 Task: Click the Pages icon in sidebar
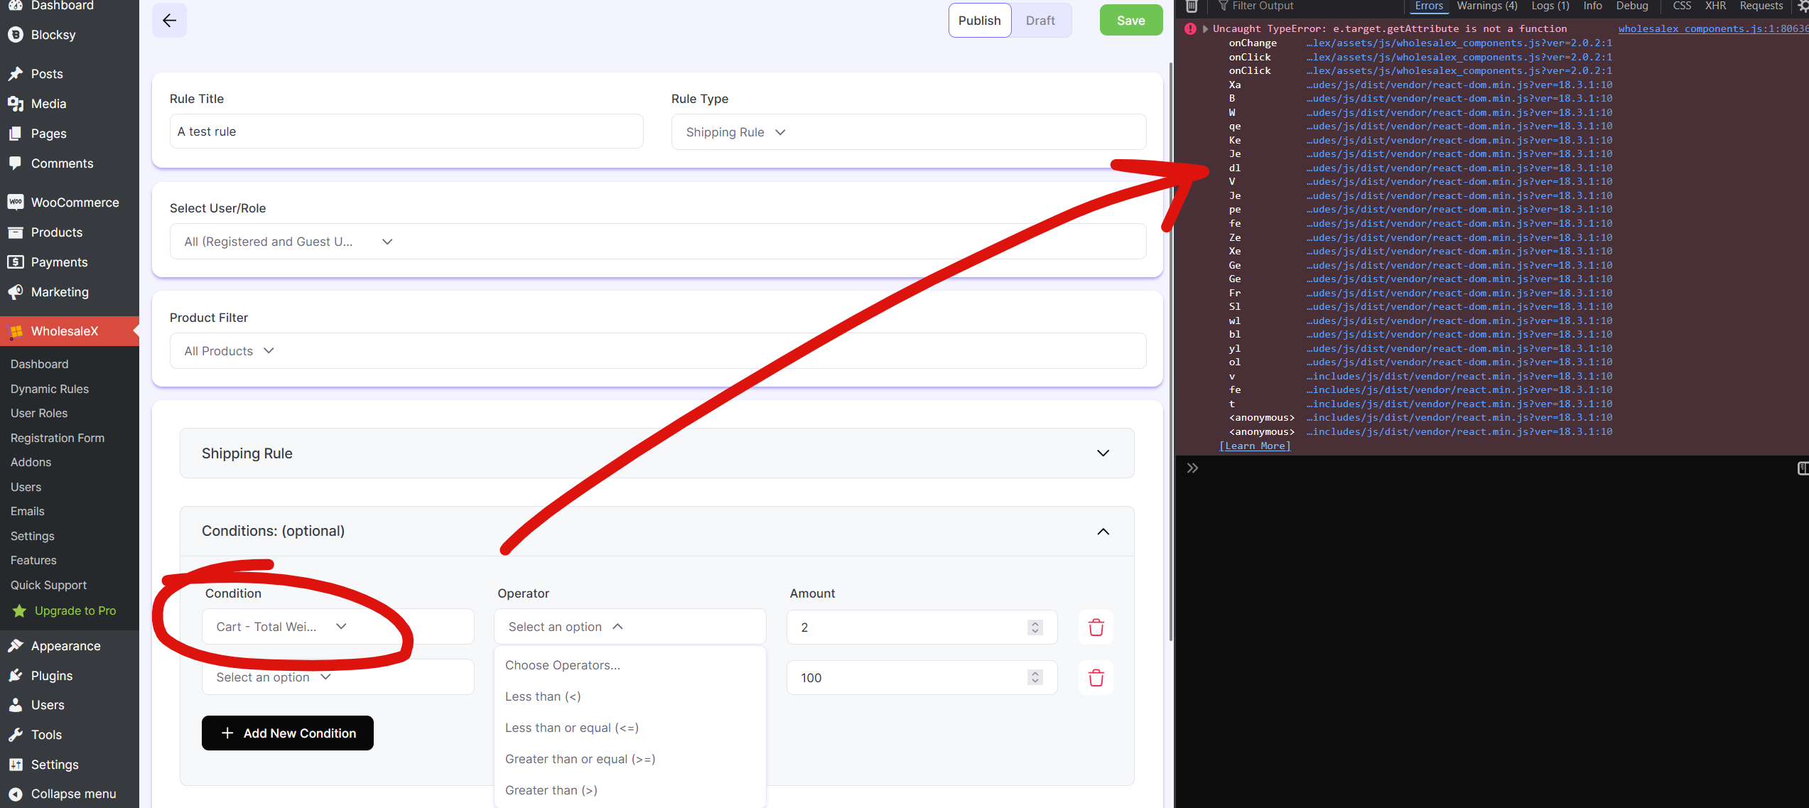pyautogui.click(x=16, y=134)
